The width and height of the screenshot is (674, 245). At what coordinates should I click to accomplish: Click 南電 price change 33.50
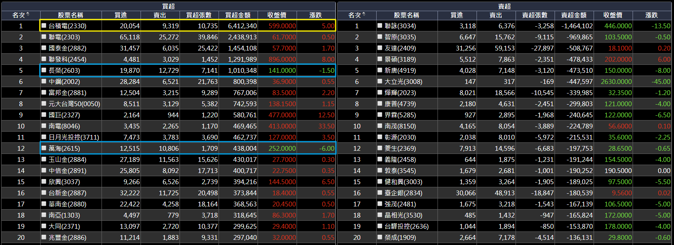coord(326,126)
